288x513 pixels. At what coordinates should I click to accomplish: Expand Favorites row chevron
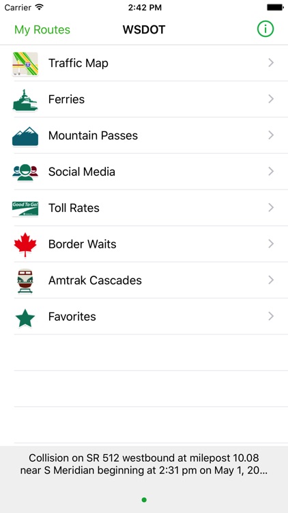pos(271,317)
